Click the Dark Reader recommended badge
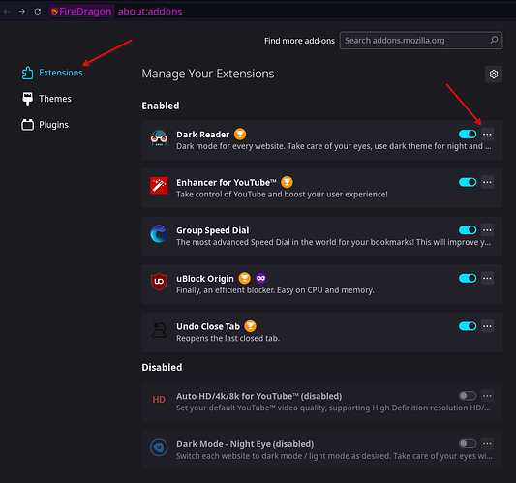The height and width of the screenshot is (483, 516). pos(240,135)
